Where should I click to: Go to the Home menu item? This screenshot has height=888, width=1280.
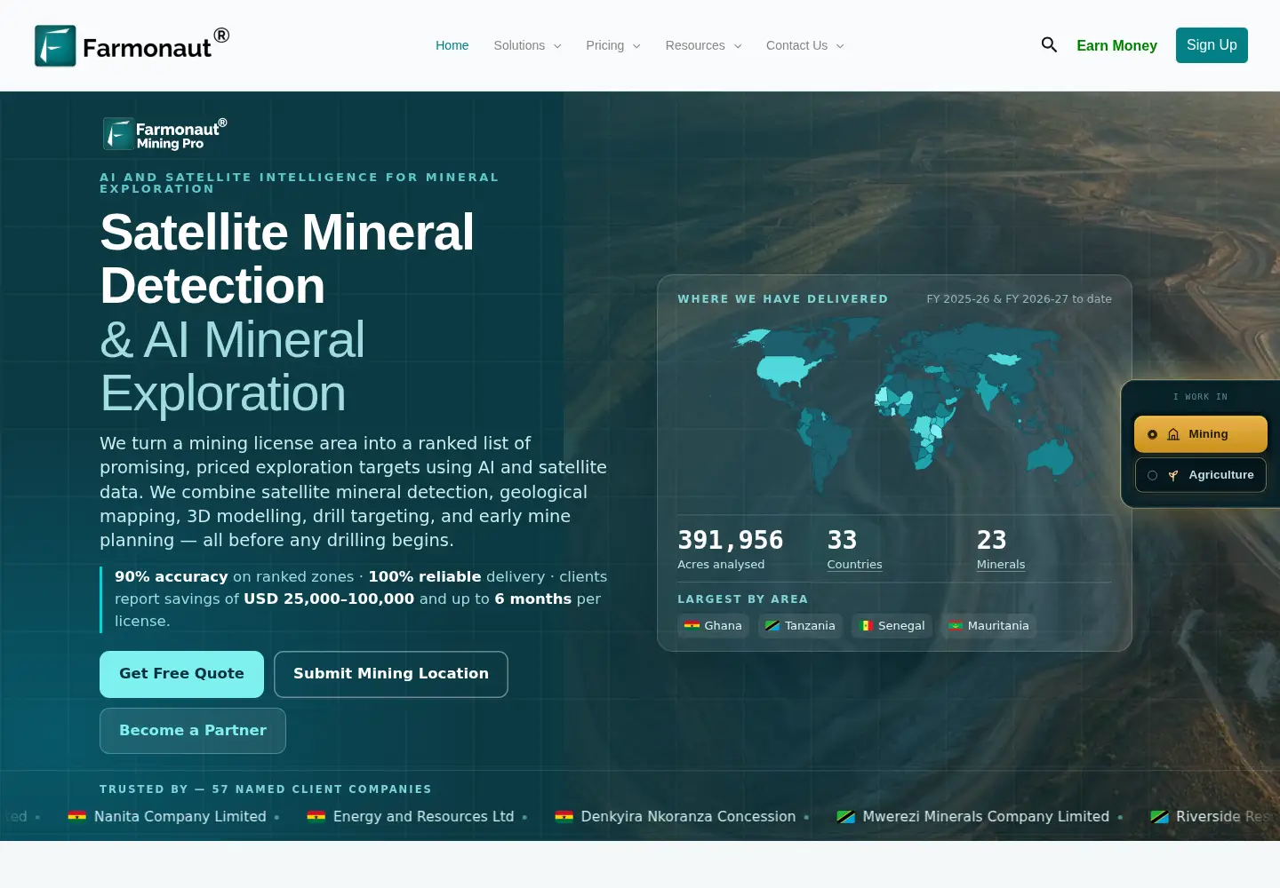pos(452,45)
